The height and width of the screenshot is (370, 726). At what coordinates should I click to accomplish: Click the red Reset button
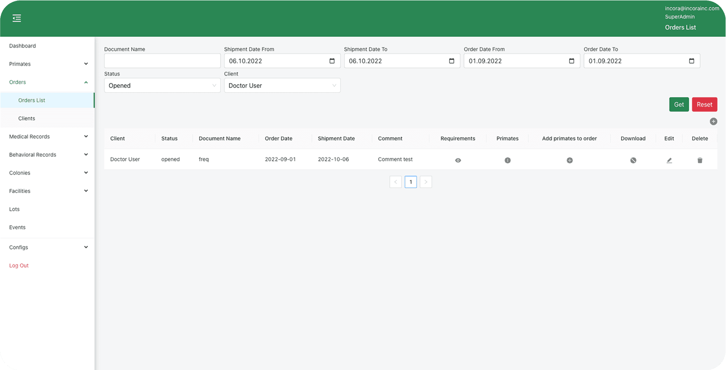click(x=704, y=104)
